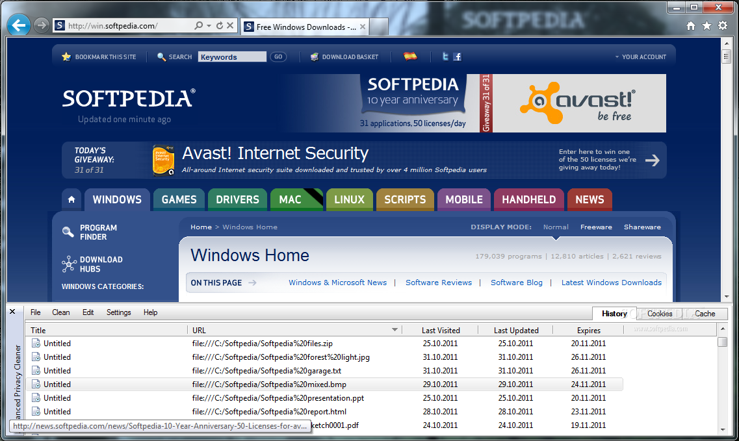
Task: Jump to Windows & Microsoft News
Action: pyautogui.click(x=337, y=283)
